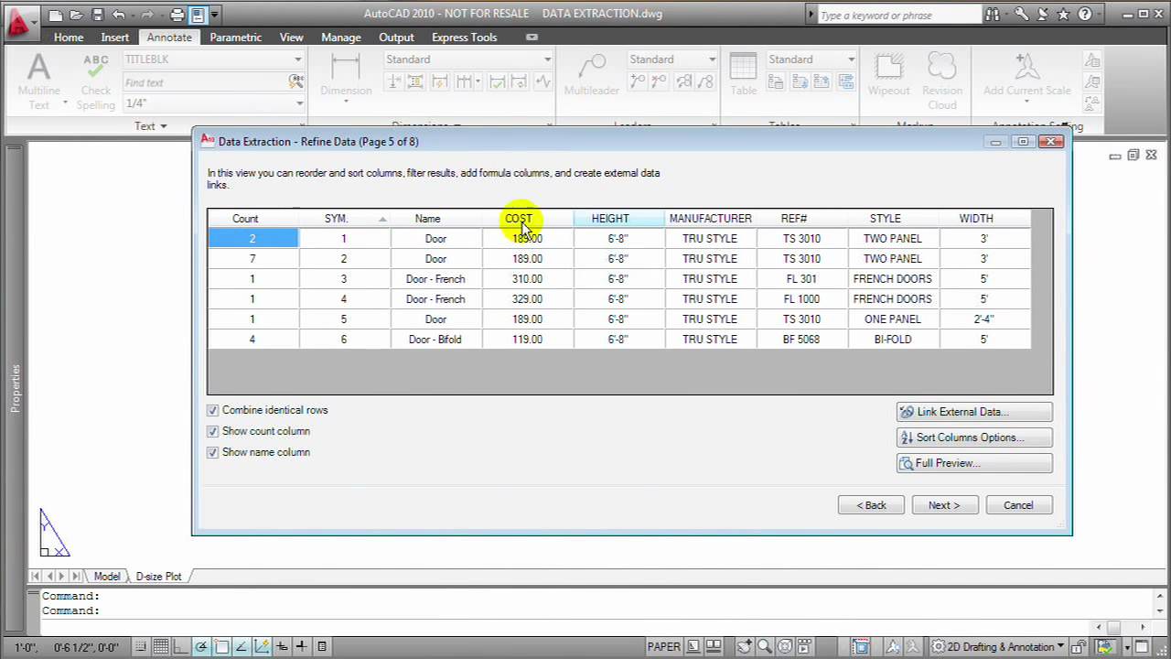Click Link External Data button
This screenshot has width=1171, height=659.
(x=974, y=412)
